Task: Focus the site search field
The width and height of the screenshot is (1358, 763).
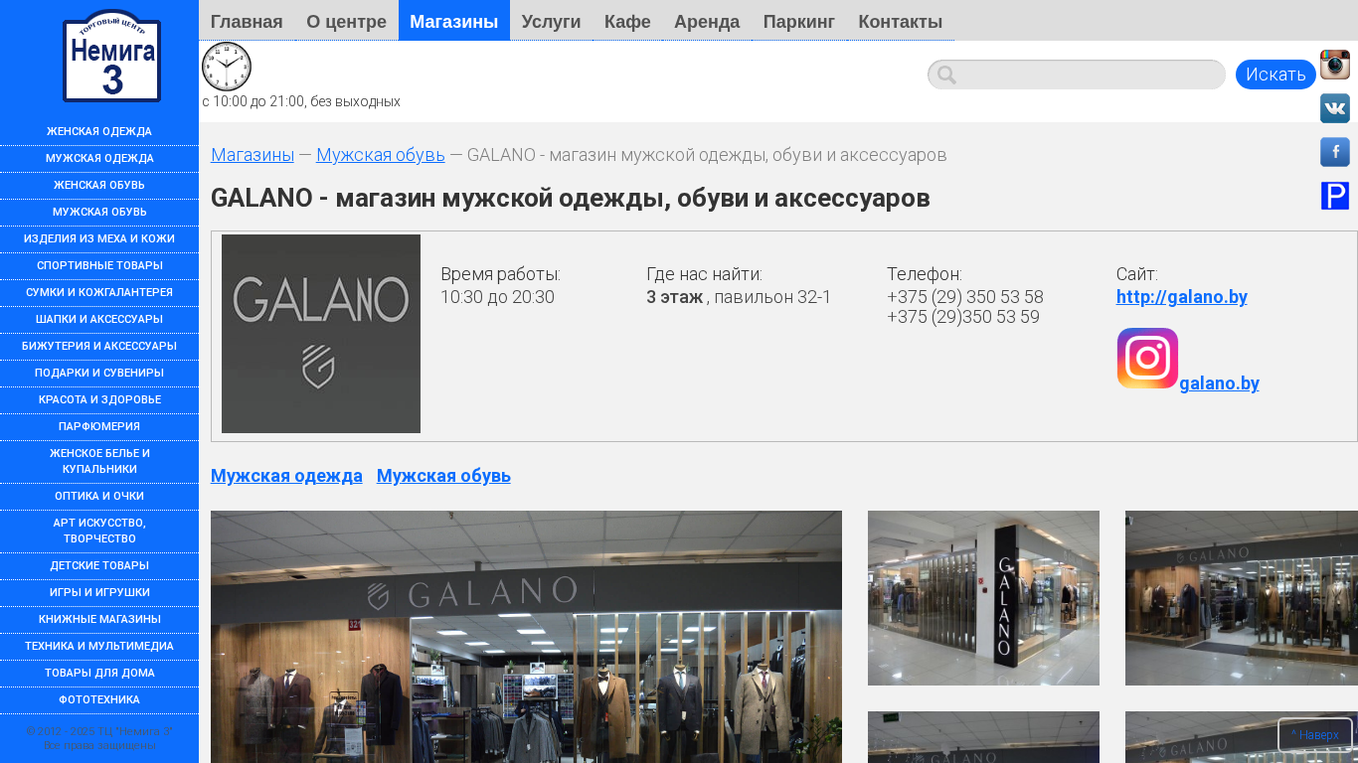Action: coord(1077,75)
